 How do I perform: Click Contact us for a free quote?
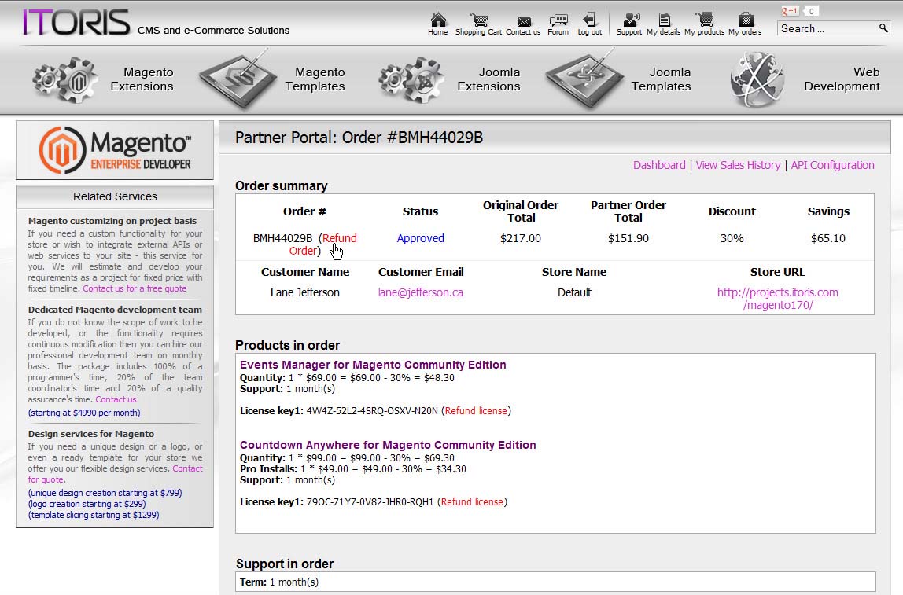point(135,288)
